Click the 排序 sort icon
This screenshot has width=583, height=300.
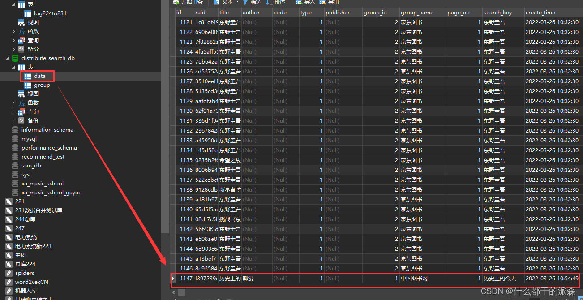point(269,2)
